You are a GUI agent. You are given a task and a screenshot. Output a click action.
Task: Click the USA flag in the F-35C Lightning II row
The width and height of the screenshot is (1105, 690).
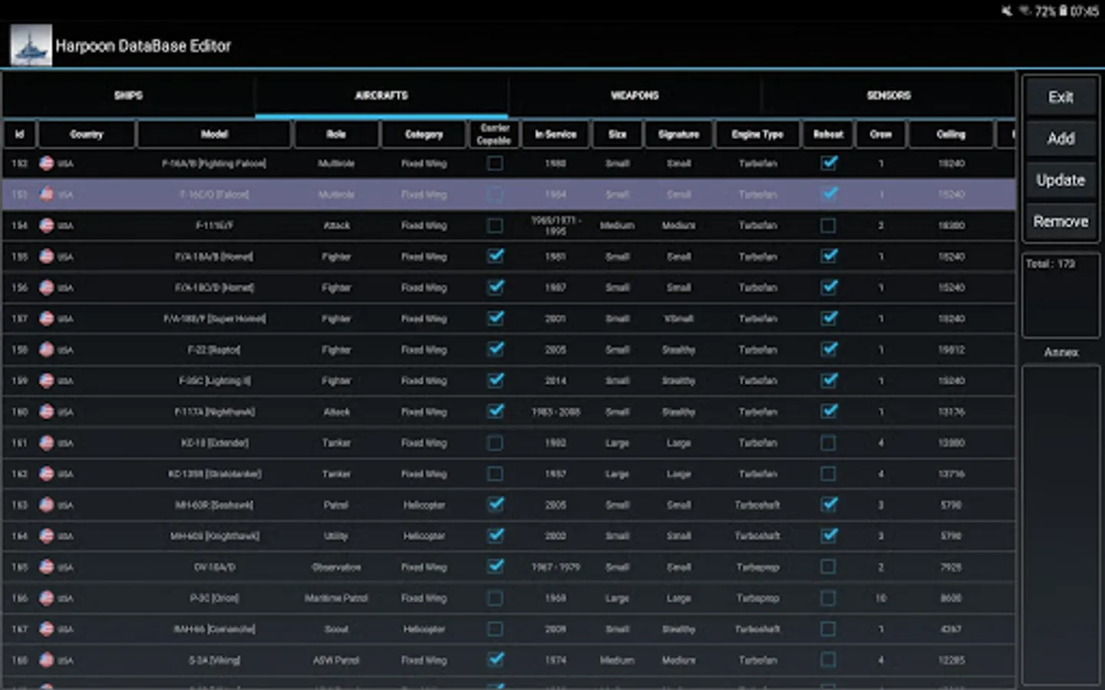tap(47, 380)
